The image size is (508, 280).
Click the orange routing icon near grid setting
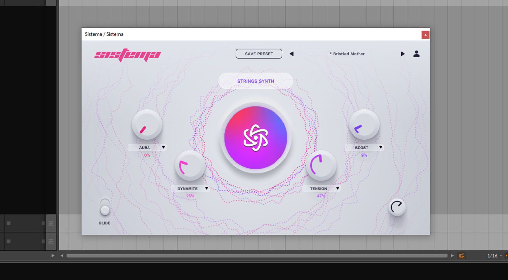click(461, 256)
